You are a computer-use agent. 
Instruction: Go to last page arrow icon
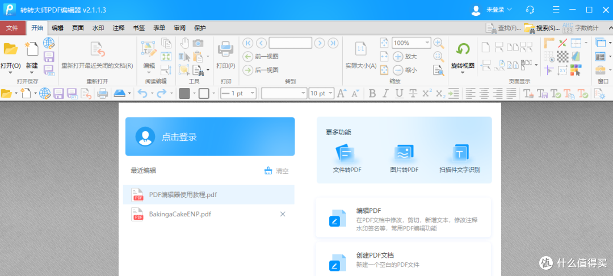[x=333, y=43]
